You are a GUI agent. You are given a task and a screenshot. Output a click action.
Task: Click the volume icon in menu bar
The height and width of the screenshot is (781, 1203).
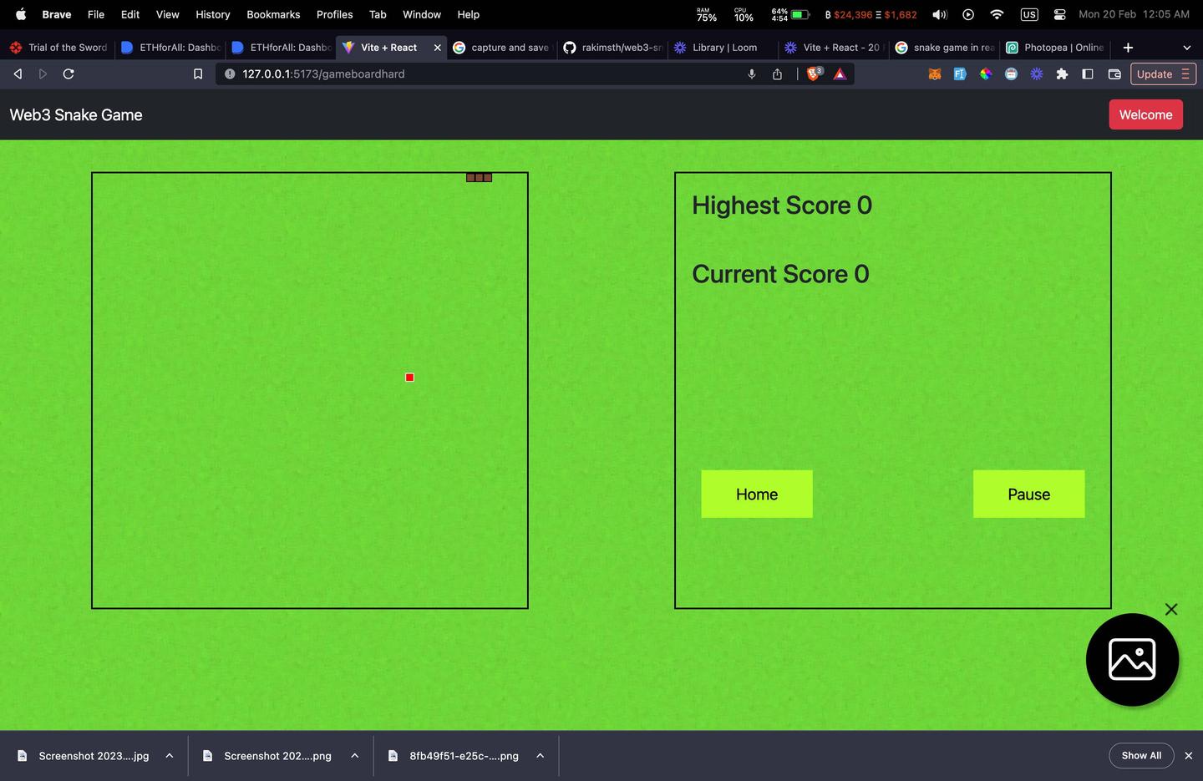click(940, 14)
